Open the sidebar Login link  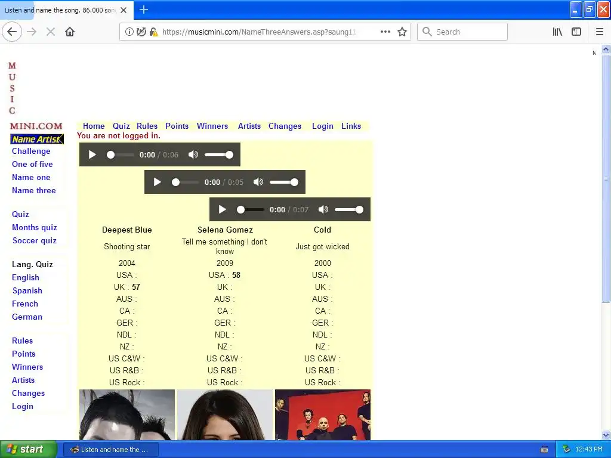pyautogui.click(x=23, y=407)
